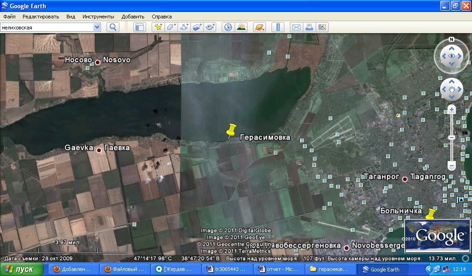Click the Taganrog place marker dot

[405, 179]
